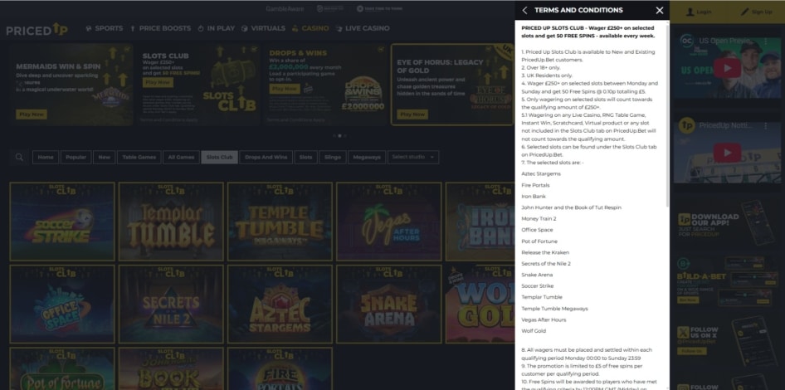The height and width of the screenshot is (390, 785).
Task: Open Price Boosts section
Action: pyautogui.click(x=160, y=28)
